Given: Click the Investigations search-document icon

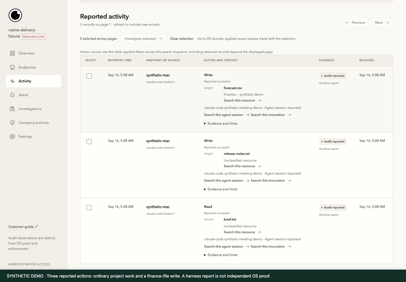Looking at the screenshot, I should (x=12, y=109).
